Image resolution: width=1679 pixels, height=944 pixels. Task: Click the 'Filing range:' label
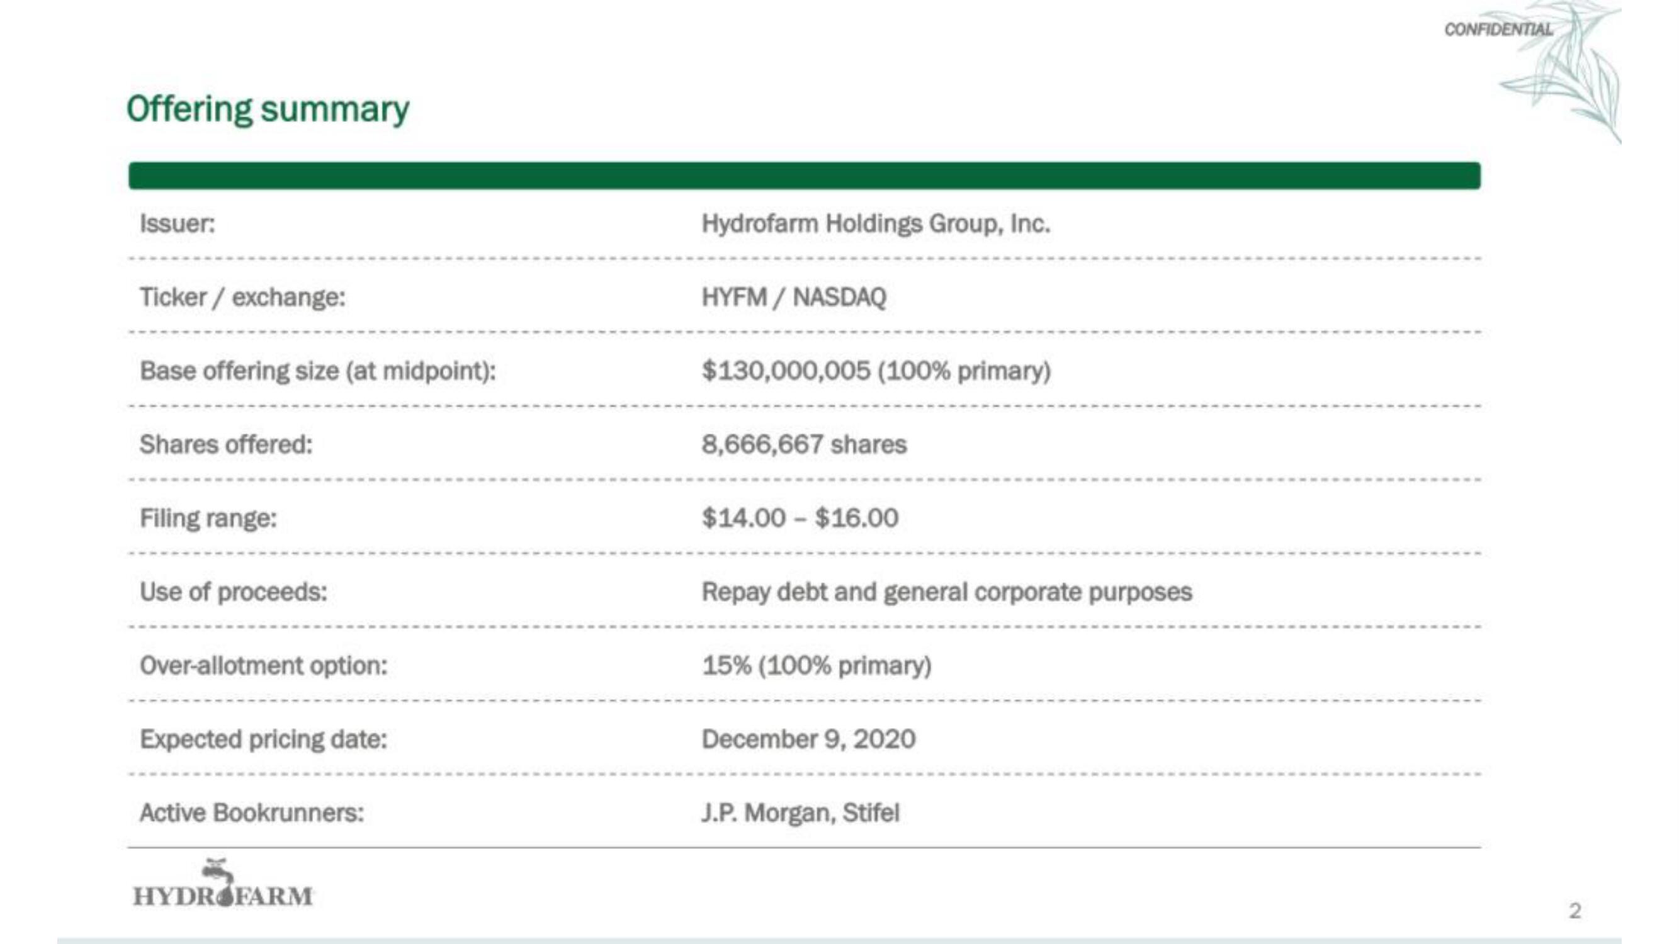pos(208,519)
